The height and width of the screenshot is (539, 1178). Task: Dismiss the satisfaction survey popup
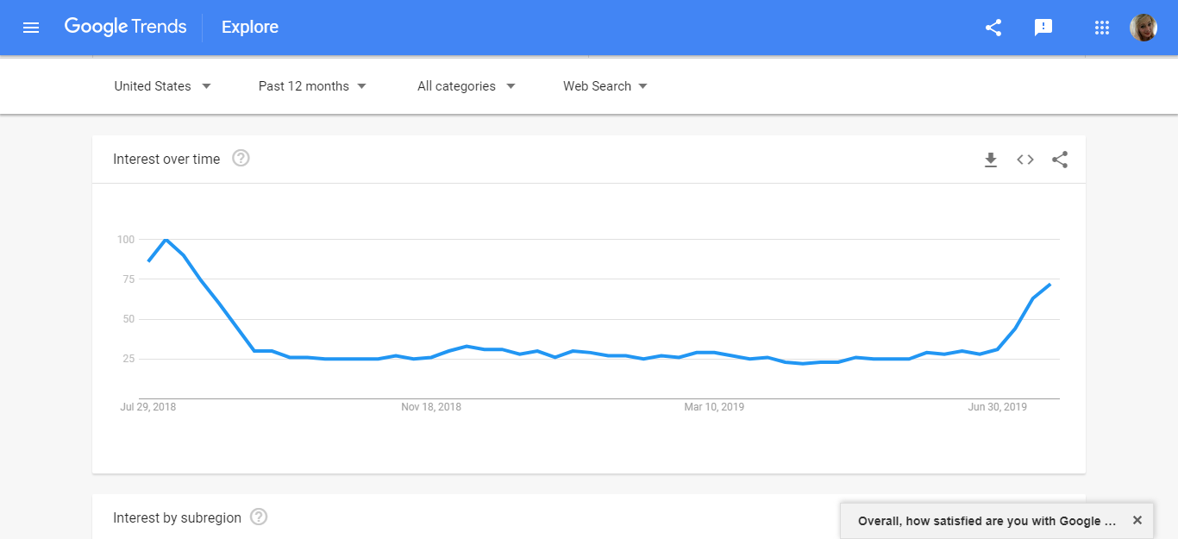(x=1137, y=521)
